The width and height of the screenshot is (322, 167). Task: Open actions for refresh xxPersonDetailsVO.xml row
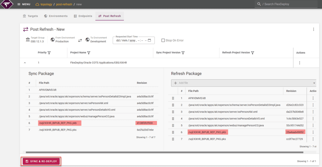tap(313, 119)
